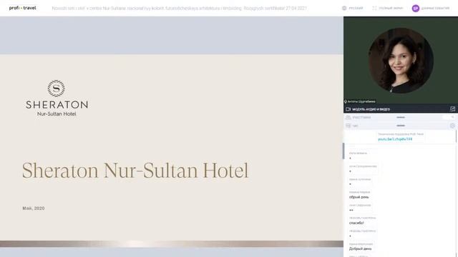Click the Модуль аудио и видео label
The width and height of the screenshot is (458, 257).
[x=371, y=109]
